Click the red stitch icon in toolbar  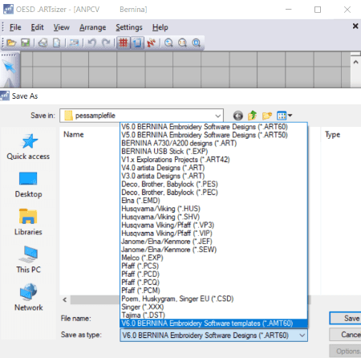[151, 43]
